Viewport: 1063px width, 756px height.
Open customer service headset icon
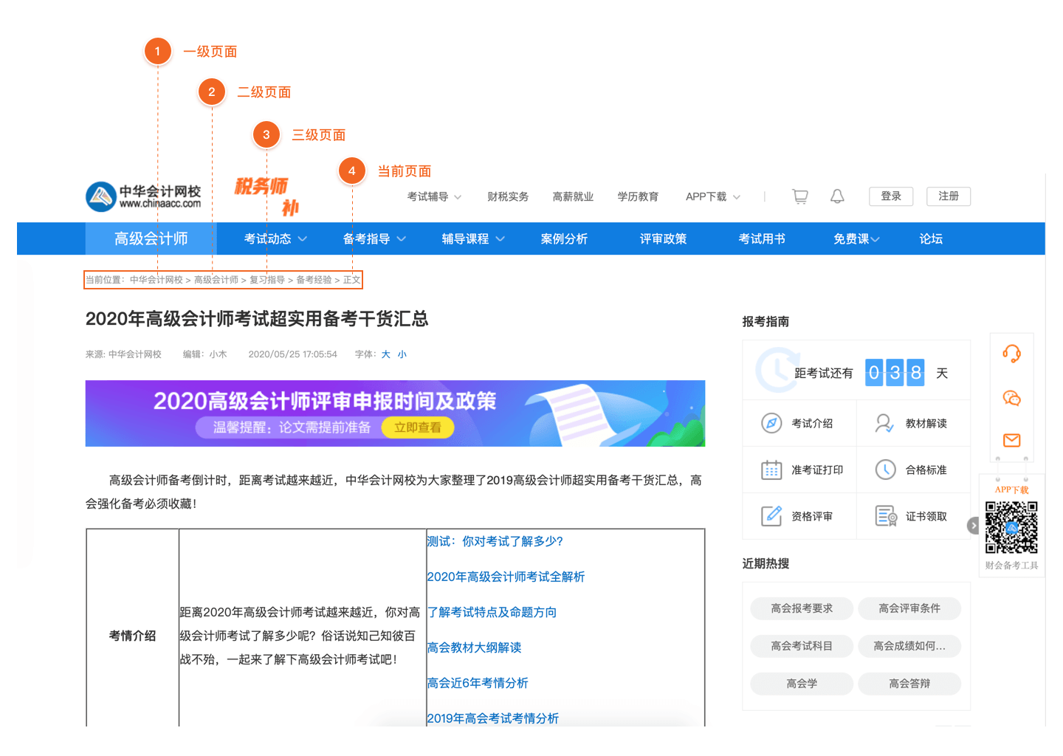click(1011, 354)
